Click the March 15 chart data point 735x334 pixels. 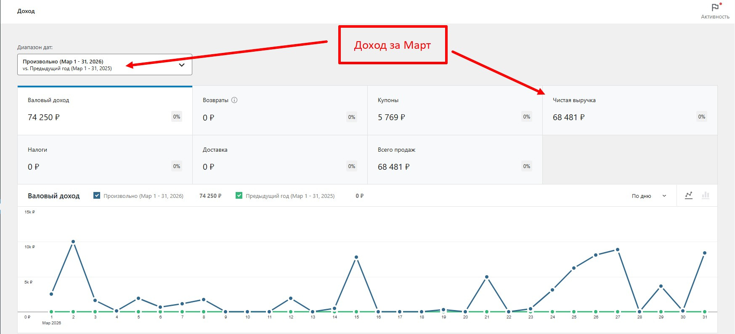point(356,257)
